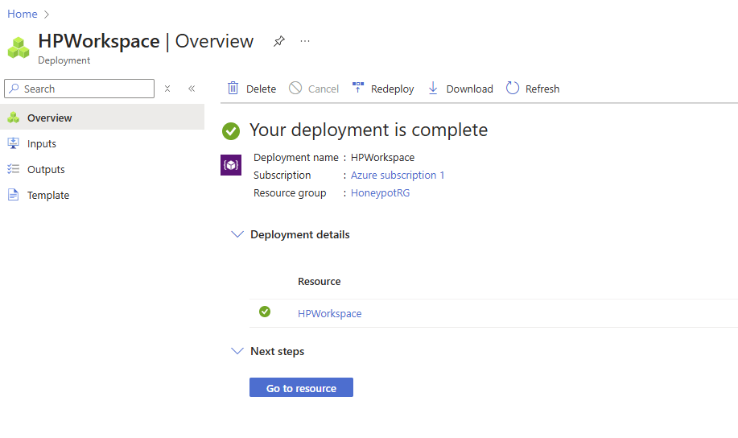Click the Download arrow icon
Viewport: 738px width, 438px height.
[433, 88]
